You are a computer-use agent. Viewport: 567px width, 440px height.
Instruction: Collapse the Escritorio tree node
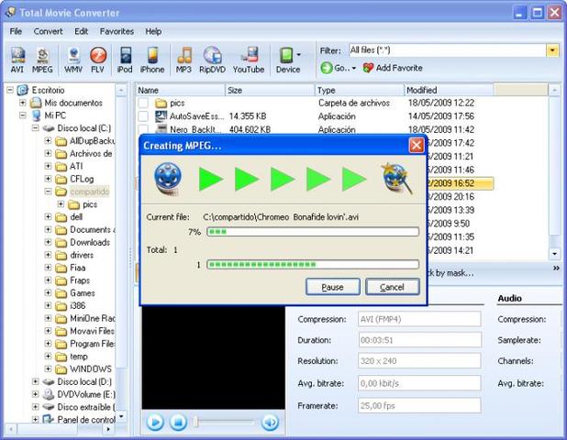10,90
